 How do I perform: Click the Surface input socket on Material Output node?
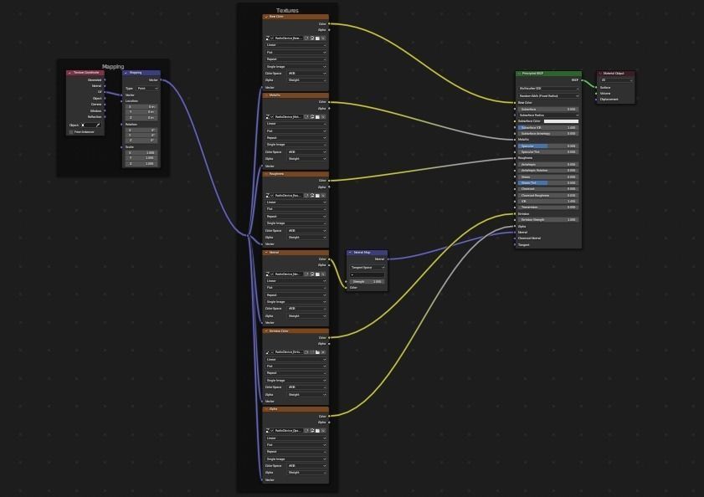pyautogui.click(x=597, y=88)
